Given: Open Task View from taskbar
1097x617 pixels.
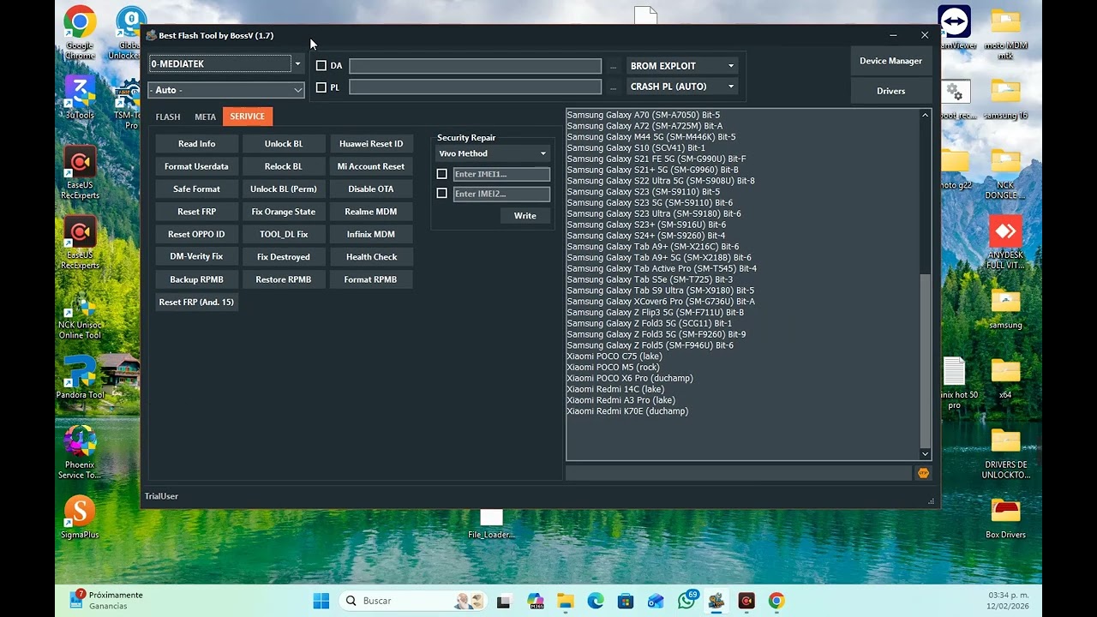Looking at the screenshot, I should (504, 601).
